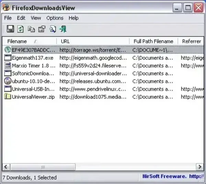Image resolution: width=206 pixels, height=184 pixels.
Task: Click the referrer cell in Universal-USB-In... row
Action: (x=192, y=89)
